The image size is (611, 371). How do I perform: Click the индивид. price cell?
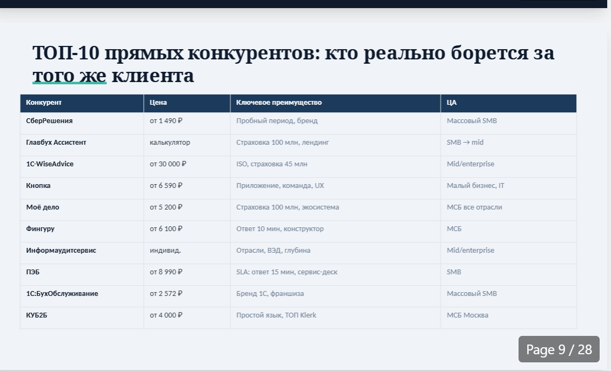(x=187, y=253)
